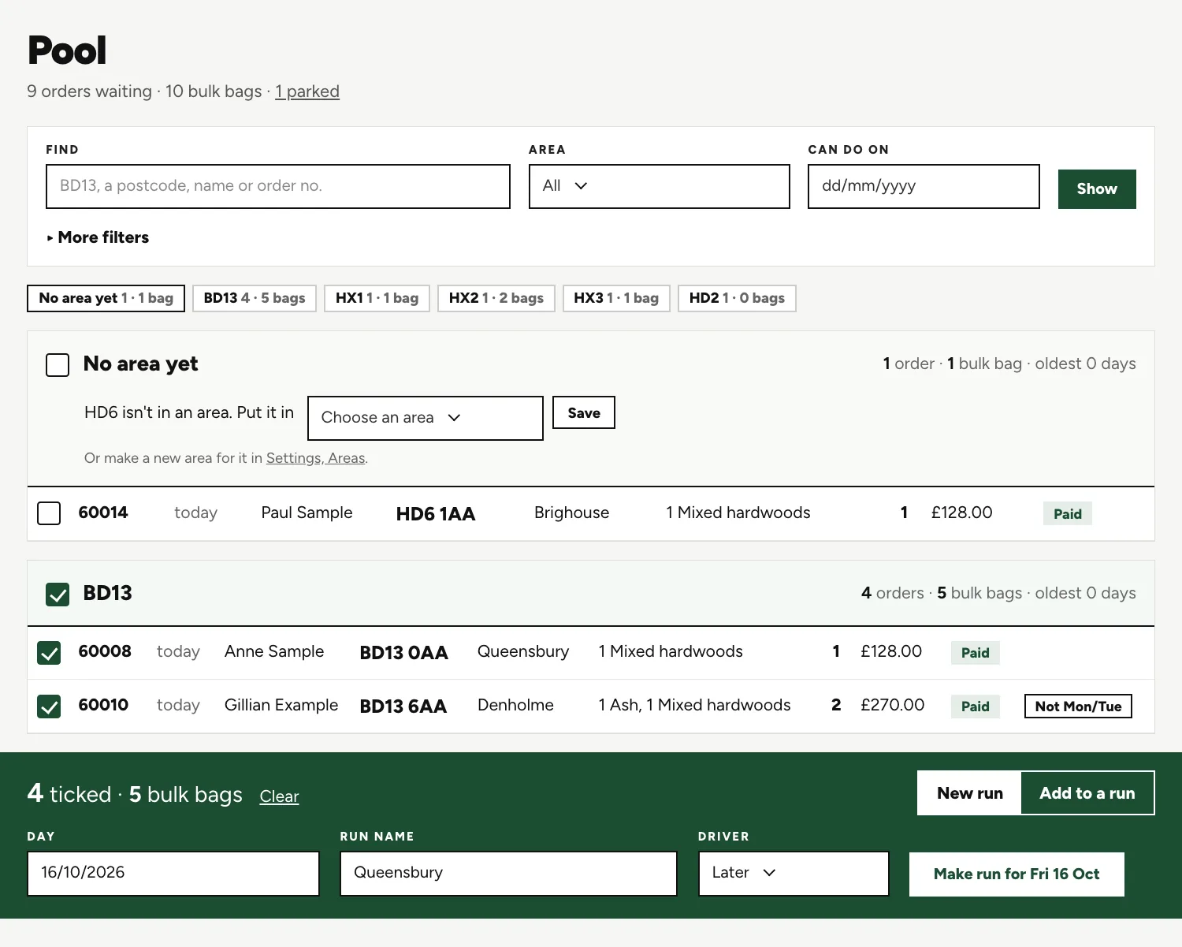This screenshot has width=1182, height=947.
Task: Click Make run for Fri 16 Oct
Action: click(1017, 874)
